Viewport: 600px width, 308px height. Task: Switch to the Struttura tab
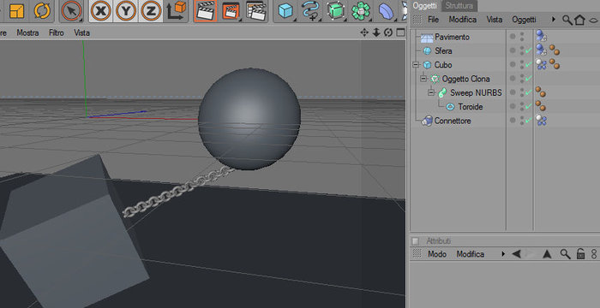pos(459,6)
